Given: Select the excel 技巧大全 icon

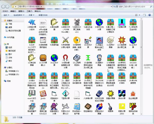Looking at the screenshot, I should [32, 93].
